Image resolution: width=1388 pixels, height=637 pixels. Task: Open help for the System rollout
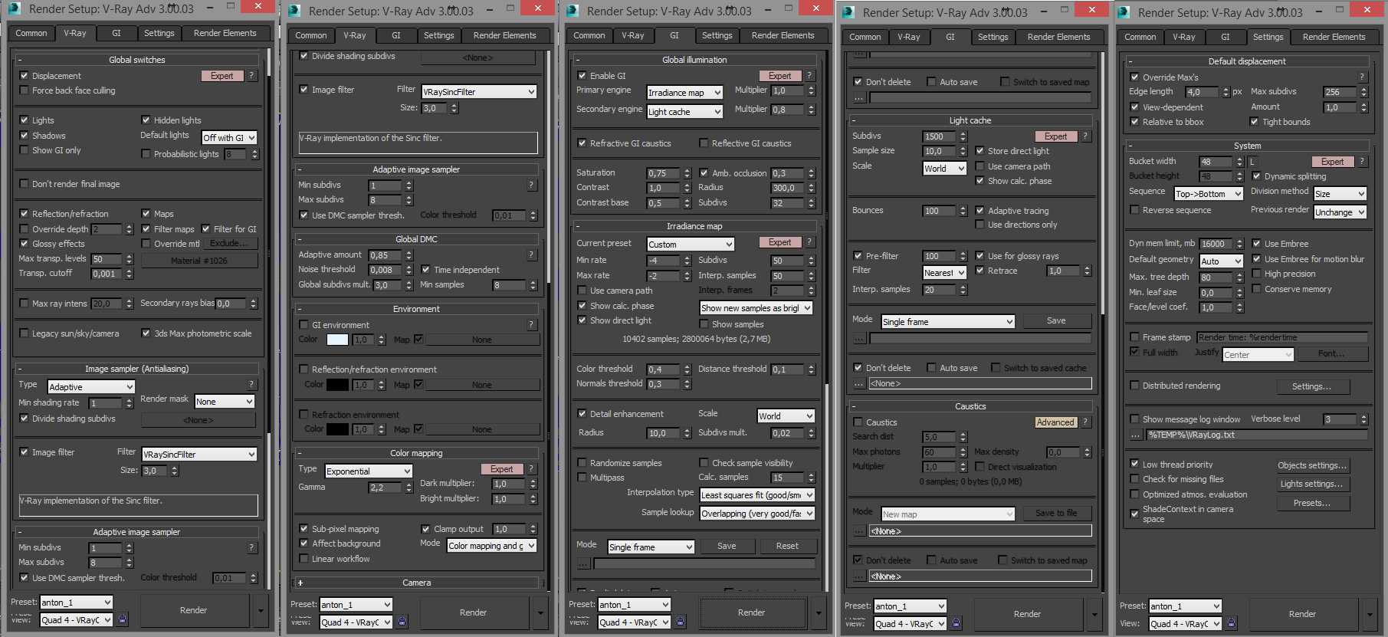[x=1362, y=162]
